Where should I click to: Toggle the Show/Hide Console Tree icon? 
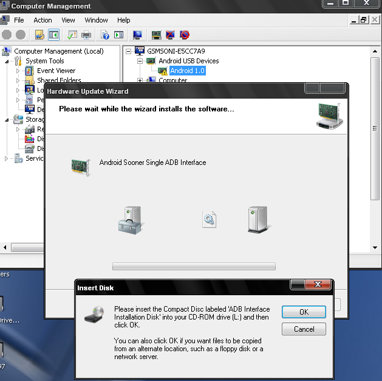[53, 35]
